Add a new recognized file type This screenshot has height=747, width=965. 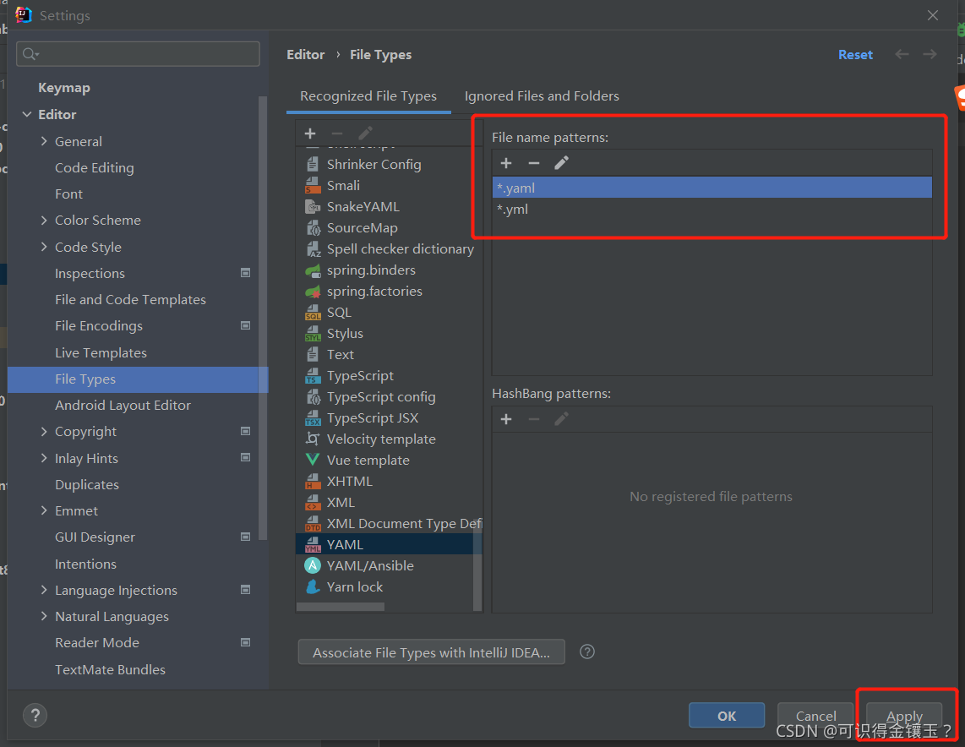click(310, 134)
